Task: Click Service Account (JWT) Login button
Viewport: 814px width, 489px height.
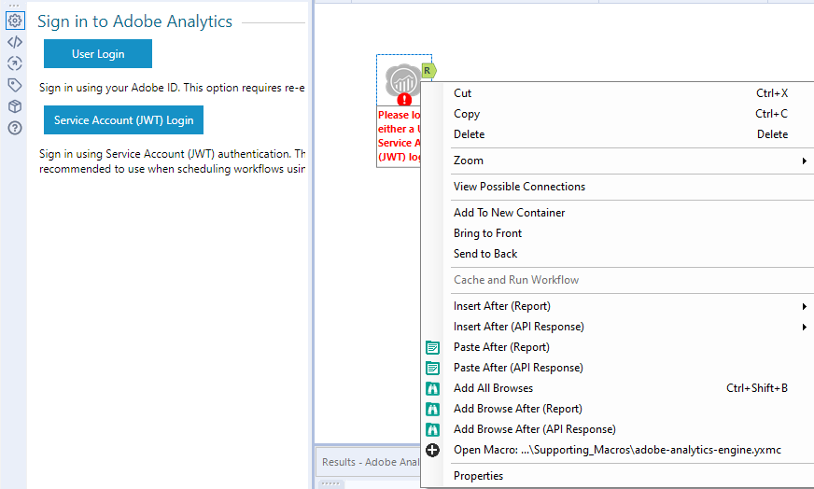Action: tap(123, 119)
